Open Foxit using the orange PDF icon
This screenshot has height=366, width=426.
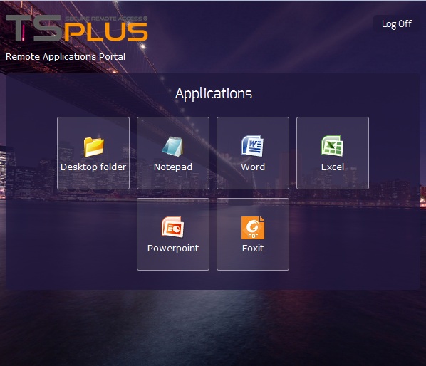tap(253, 228)
